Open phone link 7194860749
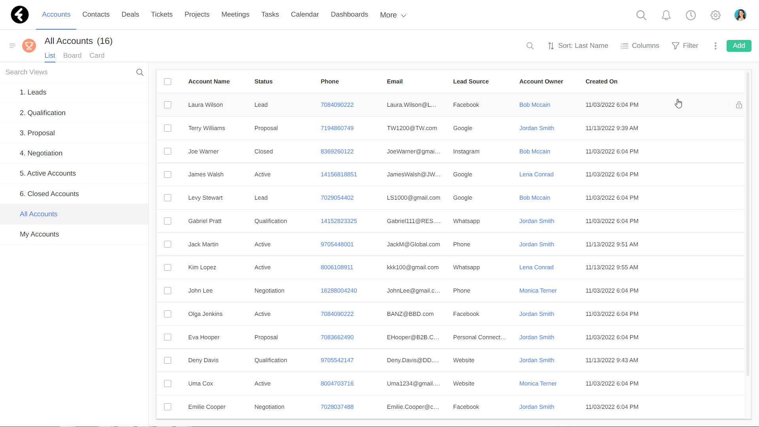Image resolution: width=759 pixels, height=427 pixels. pyautogui.click(x=337, y=128)
